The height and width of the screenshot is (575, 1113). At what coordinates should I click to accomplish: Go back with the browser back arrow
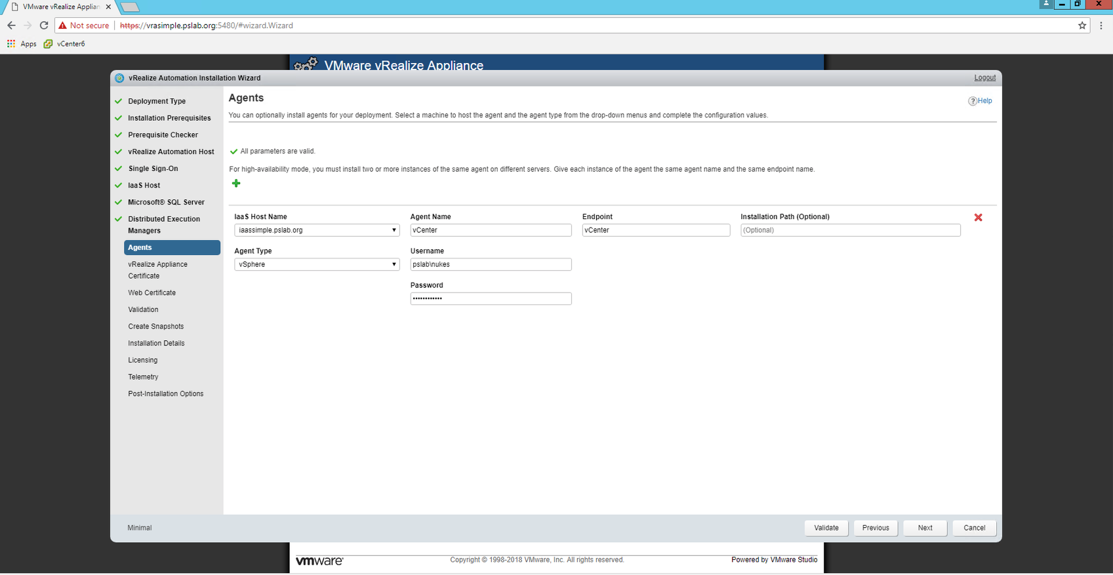coord(11,26)
